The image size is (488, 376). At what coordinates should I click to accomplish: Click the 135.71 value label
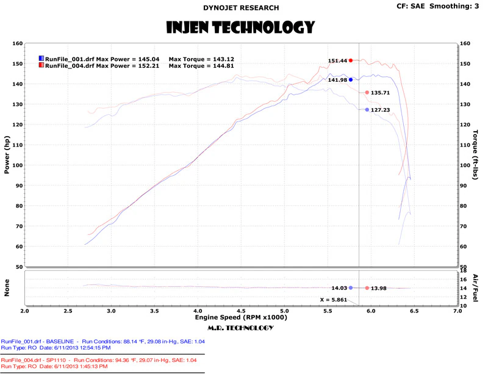(x=380, y=93)
